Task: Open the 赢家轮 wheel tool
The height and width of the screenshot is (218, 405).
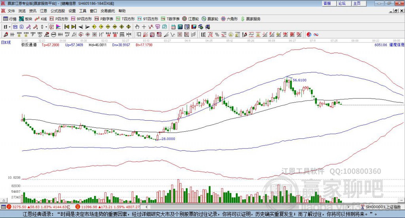Action: pos(210,19)
